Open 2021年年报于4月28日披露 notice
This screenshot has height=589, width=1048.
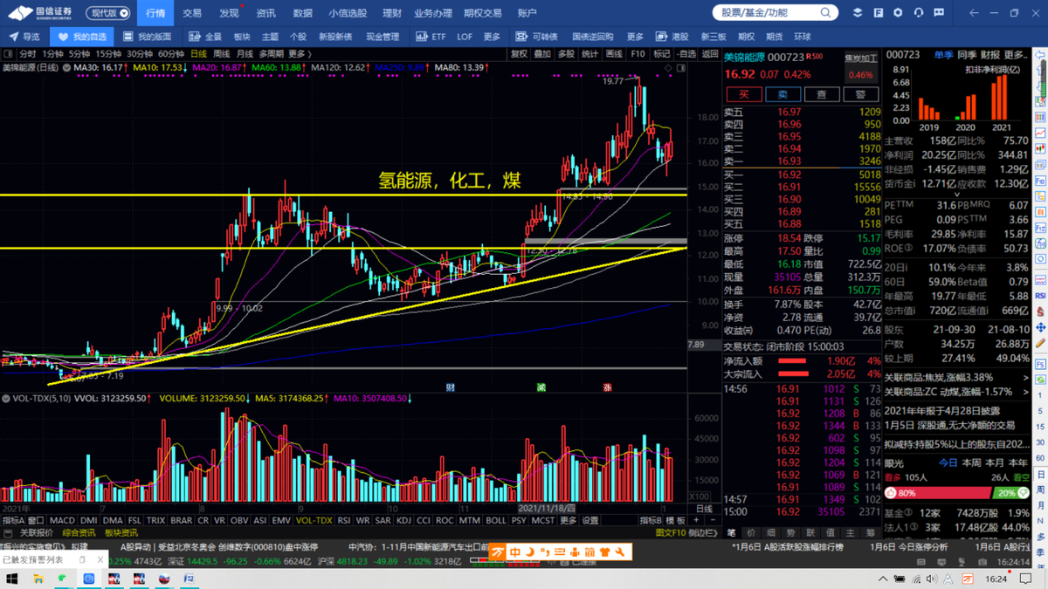click(943, 411)
